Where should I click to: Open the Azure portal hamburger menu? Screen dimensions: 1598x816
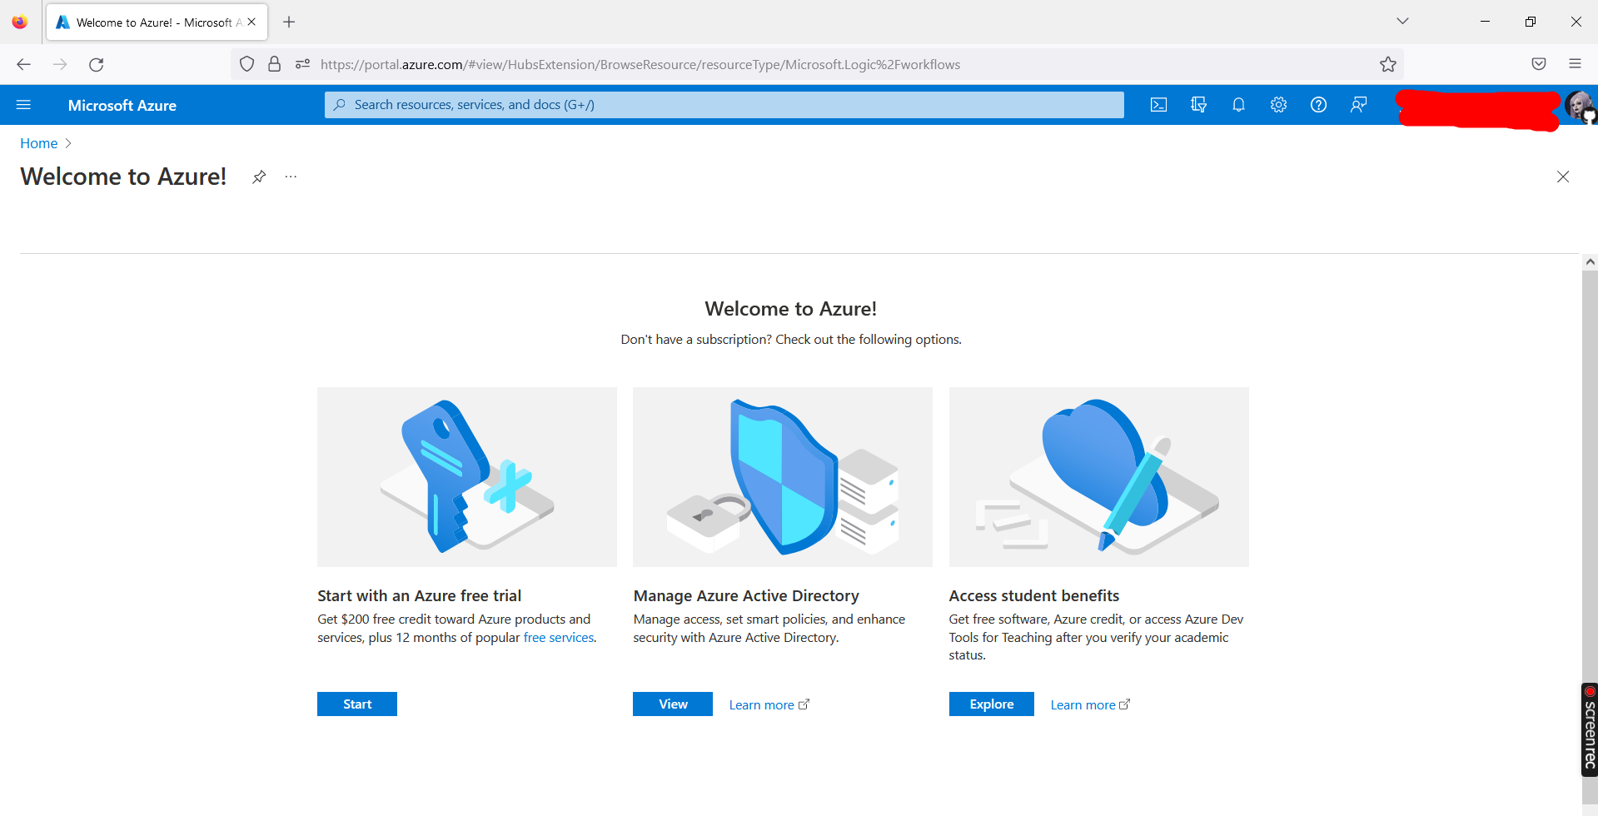(x=24, y=104)
